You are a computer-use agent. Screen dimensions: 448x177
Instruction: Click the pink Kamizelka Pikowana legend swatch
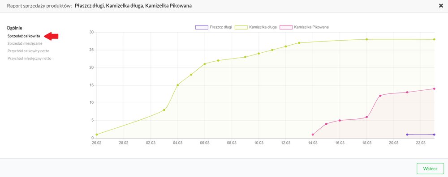[286, 27]
